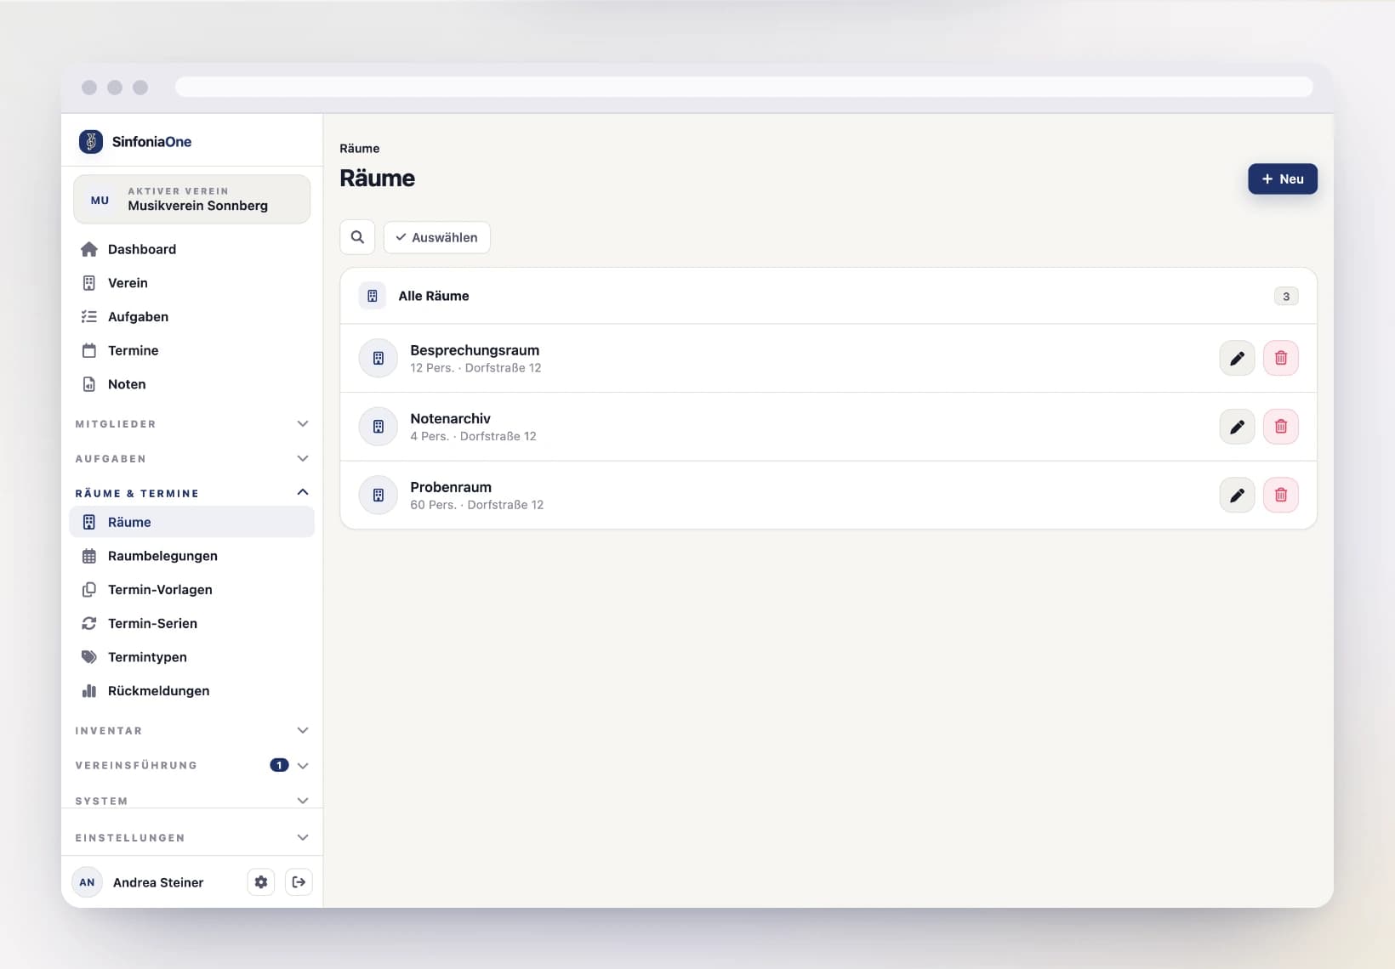Go to Dashboard in sidebar
Viewport: 1395px width, 969px height.
192,249
